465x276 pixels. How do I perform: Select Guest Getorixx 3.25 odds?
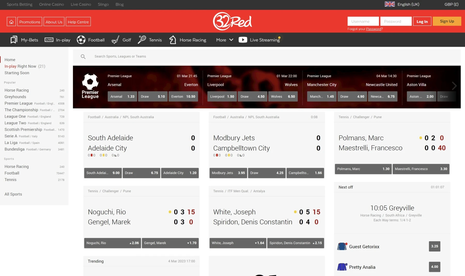pos(435,246)
